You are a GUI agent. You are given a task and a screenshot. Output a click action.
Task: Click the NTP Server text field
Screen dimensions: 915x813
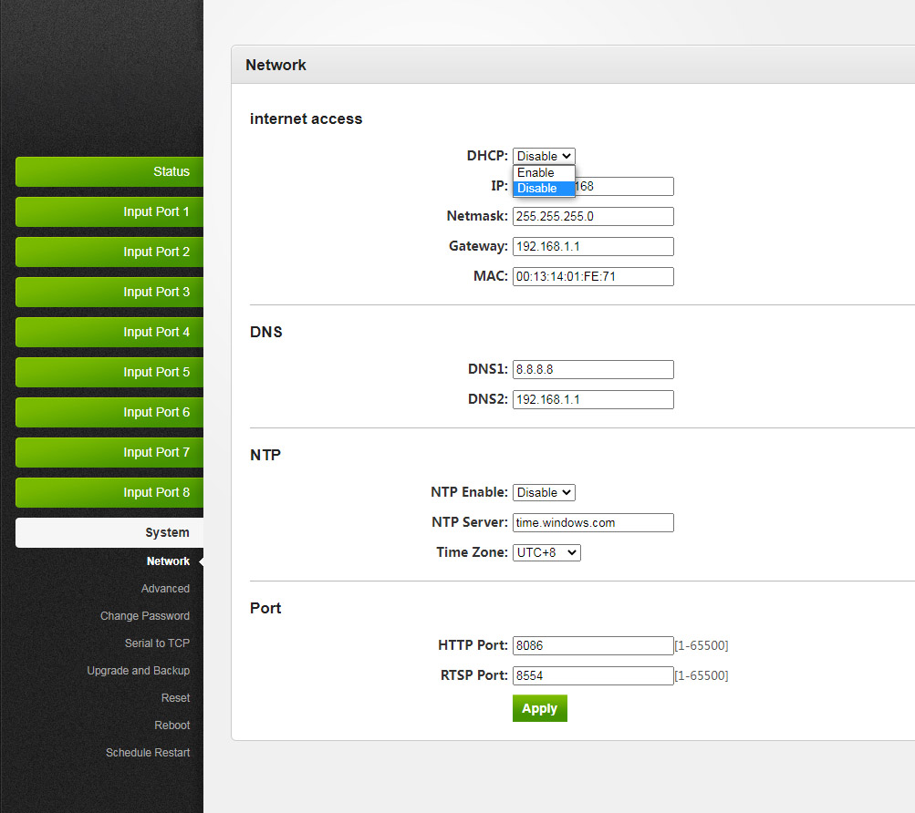[x=593, y=522]
